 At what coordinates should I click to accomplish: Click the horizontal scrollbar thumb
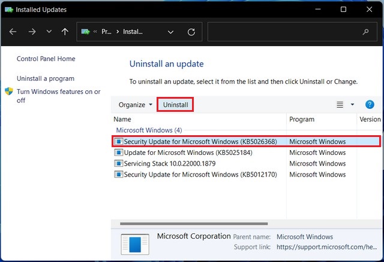tap(194, 224)
